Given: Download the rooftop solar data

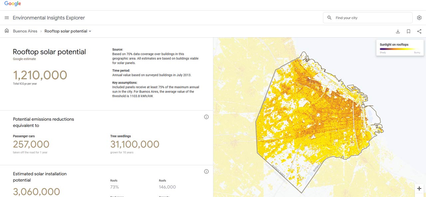Looking at the screenshot, I should pyautogui.click(x=398, y=31).
